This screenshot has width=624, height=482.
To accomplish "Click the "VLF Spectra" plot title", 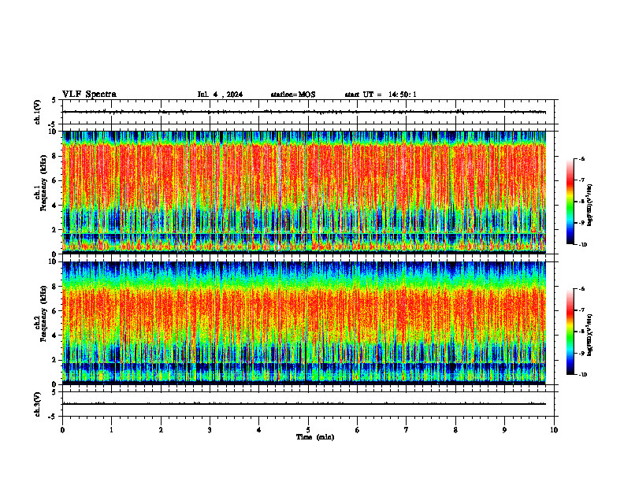I will [x=89, y=95].
